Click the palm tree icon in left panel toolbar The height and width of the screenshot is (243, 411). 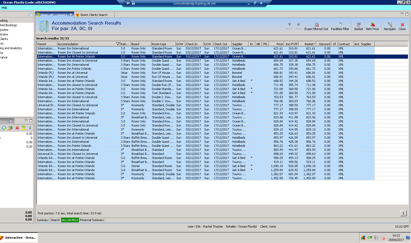pyautogui.click(x=24, y=128)
